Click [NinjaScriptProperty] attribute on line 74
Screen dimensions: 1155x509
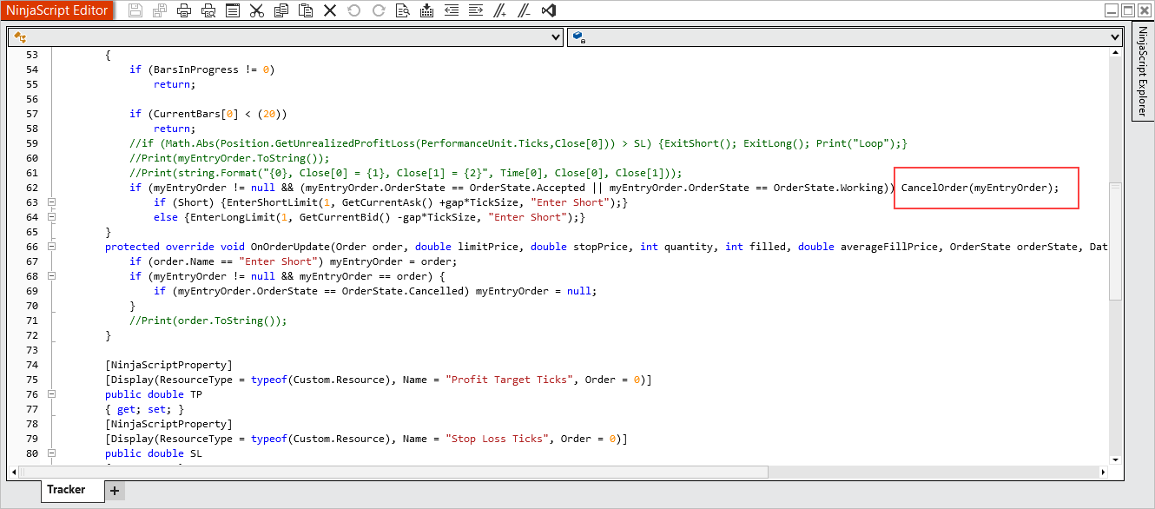(x=168, y=365)
